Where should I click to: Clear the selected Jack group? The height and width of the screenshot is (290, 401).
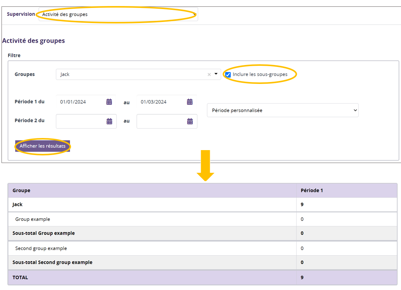pos(209,74)
